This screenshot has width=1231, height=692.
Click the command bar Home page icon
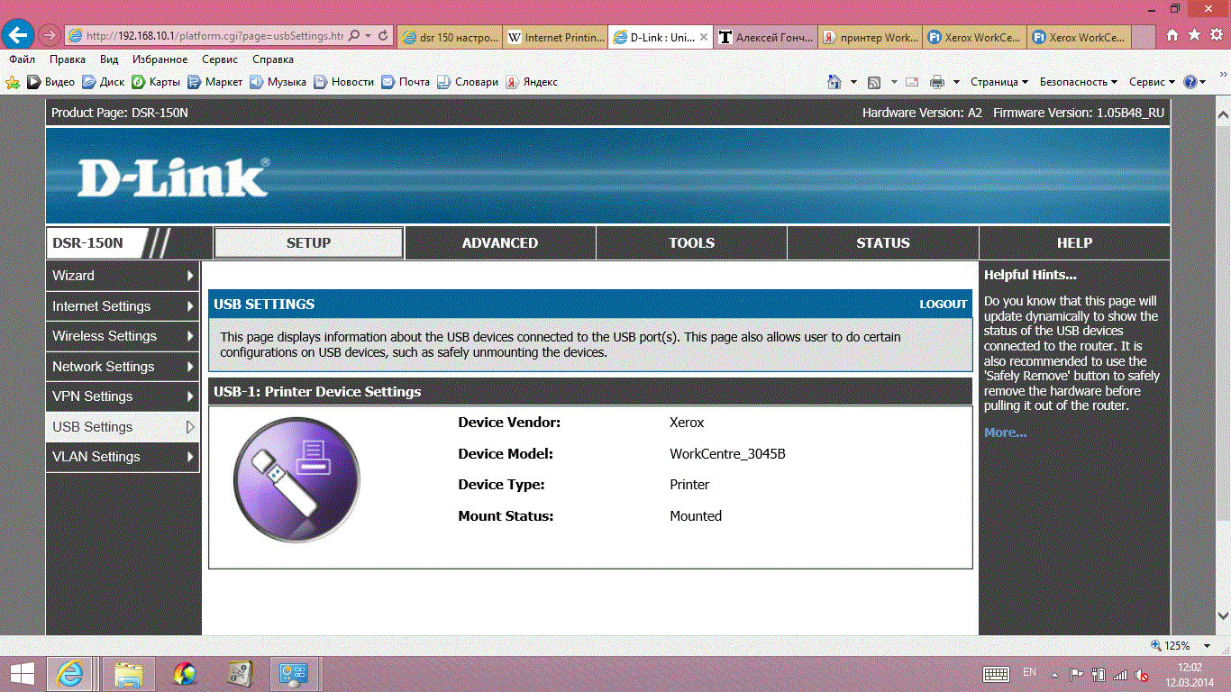(835, 82)
